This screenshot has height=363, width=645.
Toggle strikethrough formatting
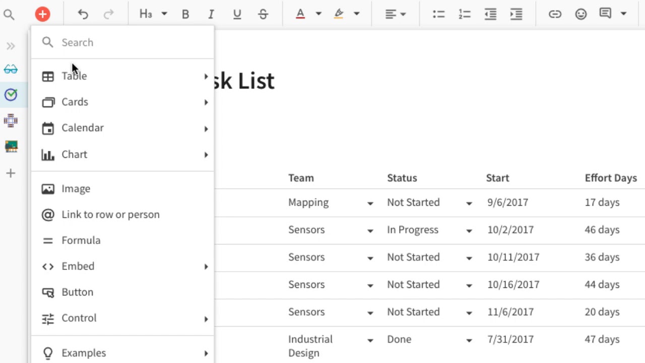click(x=263, y=14)
